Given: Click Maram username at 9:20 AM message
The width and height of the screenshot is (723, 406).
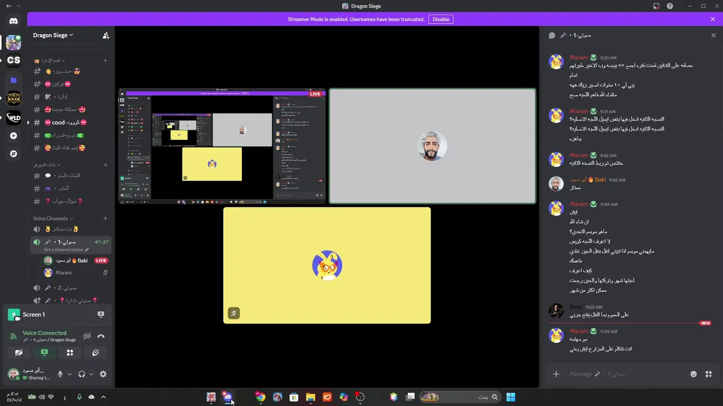Looking at the screenshot, I should [578, 58].
